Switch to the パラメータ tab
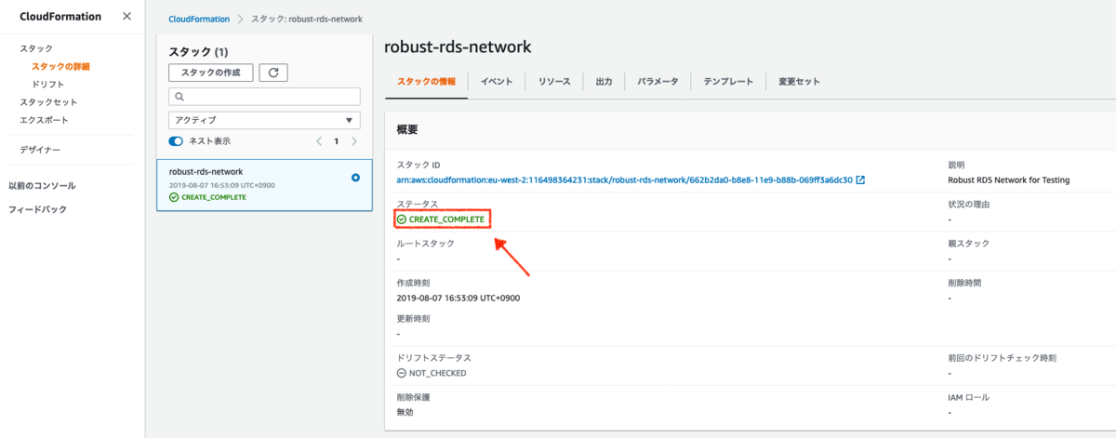Screen dimensions: 1116x438 pyautogui.click(x=658, y=82)
